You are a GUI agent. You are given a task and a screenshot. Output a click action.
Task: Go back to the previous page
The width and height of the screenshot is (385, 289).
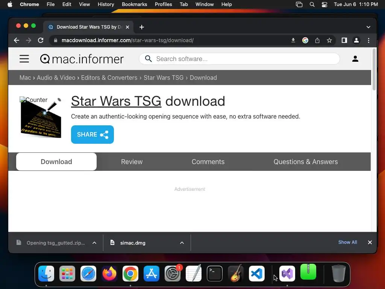(x=17, y=40)
